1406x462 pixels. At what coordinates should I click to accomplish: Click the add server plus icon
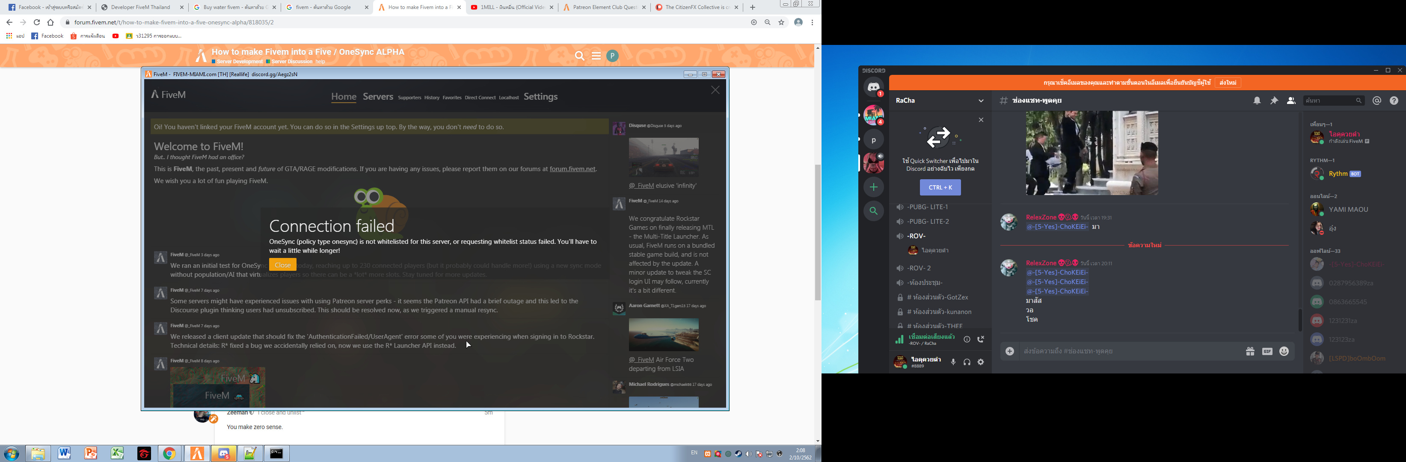[x=873, y=187]
